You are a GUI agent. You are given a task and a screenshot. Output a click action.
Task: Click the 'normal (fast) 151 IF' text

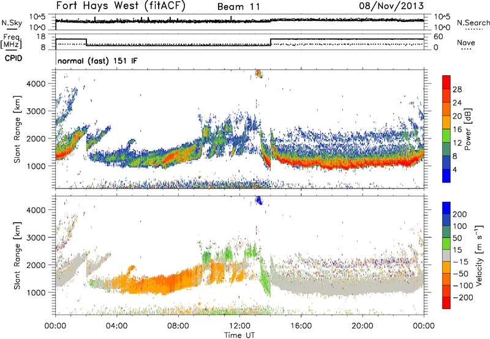coord(97,61)
